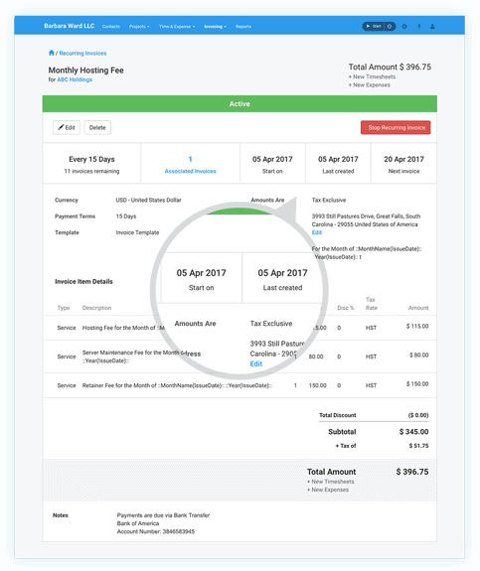Click the 20 Apr 2017 next invoice date

pos(403,159)
